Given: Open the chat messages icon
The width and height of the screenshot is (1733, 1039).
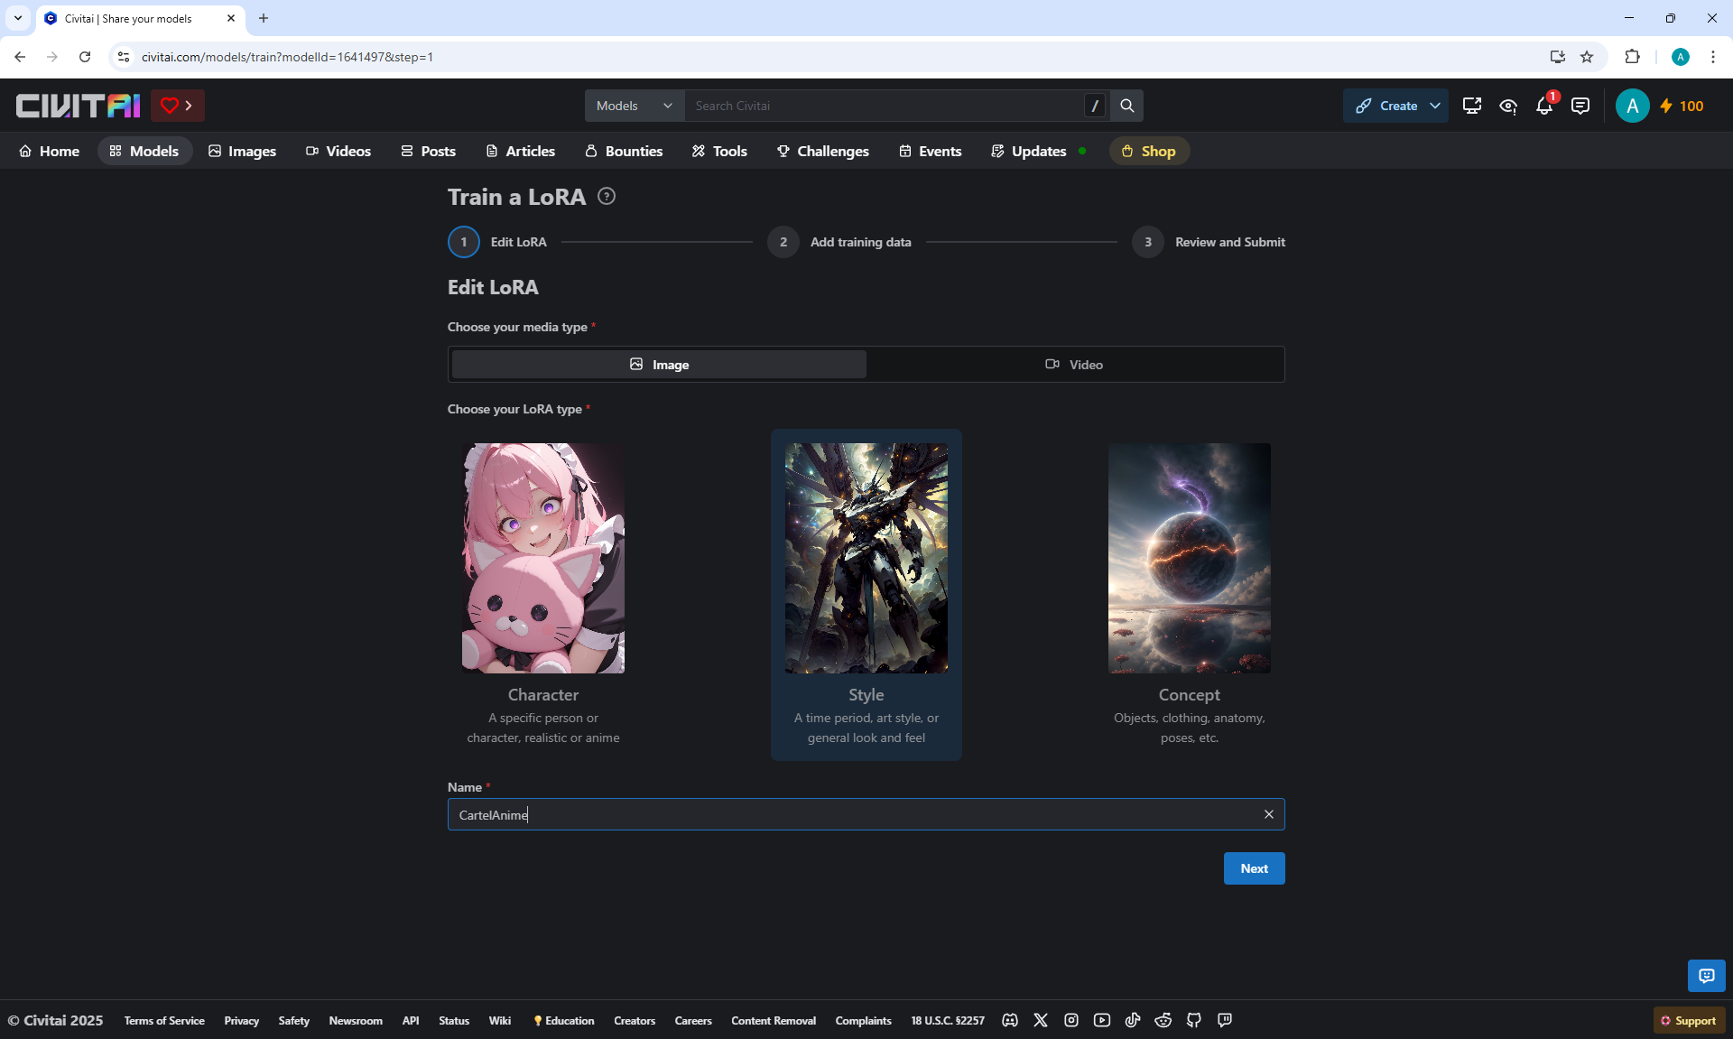Looking at the screenshot, I should (x=1580, y=107).
